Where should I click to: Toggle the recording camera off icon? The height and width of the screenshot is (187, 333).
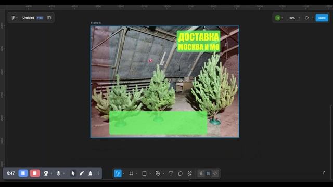pyautogui.click(x=46, y=173)
